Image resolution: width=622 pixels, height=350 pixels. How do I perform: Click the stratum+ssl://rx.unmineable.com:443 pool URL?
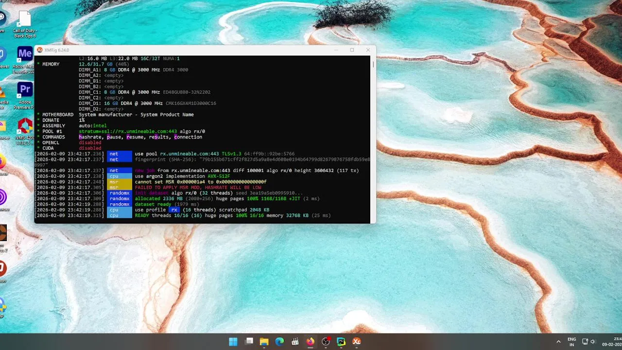[x=128, y=131]
